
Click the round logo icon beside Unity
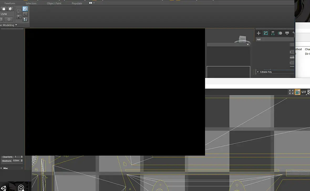click(21, 188)
